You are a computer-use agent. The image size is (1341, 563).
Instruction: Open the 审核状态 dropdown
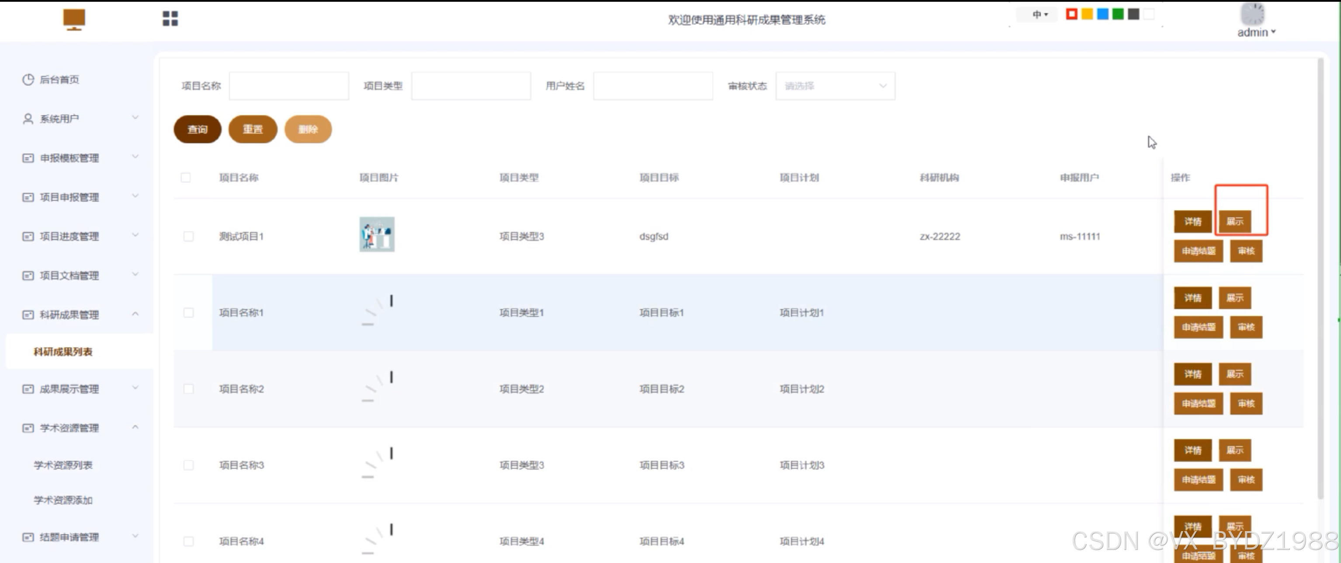835,86
